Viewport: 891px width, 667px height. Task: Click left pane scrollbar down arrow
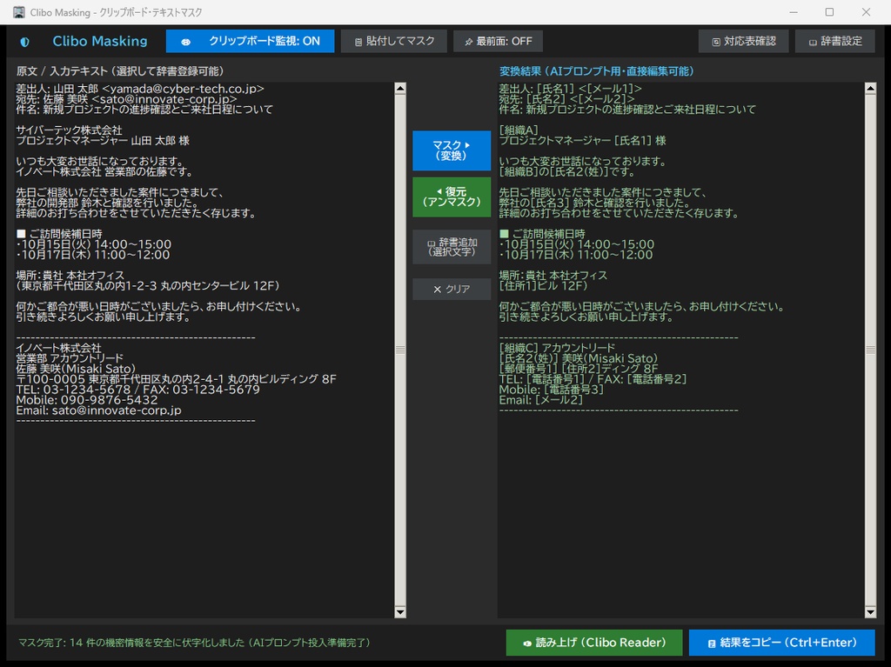(x=400, y=612)
